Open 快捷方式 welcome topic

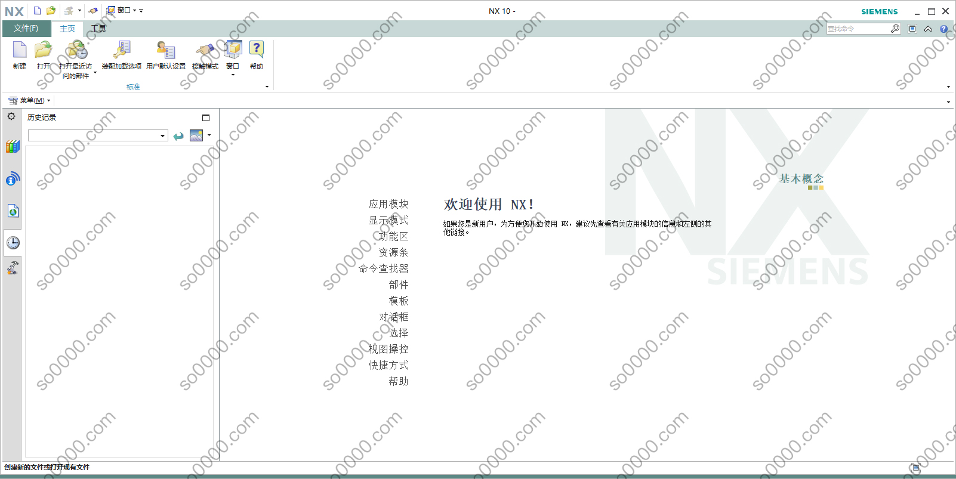click(x=388, y=365)
